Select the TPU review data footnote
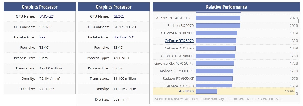The height and width of the screenshot is (106, 303). click(218, 99)
